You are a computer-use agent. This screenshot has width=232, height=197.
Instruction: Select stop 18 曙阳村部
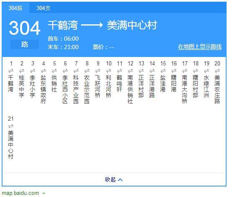point(196,86)
